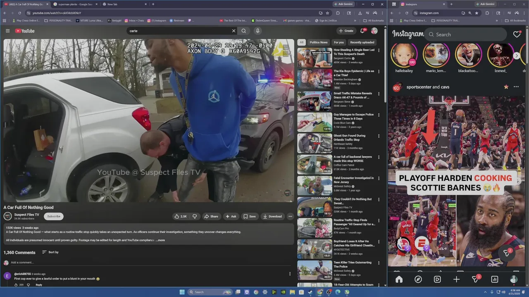
Task: Toggle dislike on erichill8755 comment
Action: [x=29, y=285]
